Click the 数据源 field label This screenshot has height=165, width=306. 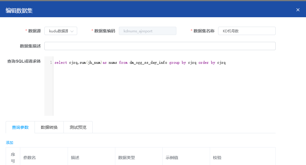pyautogui.click(x=34, y=31)
